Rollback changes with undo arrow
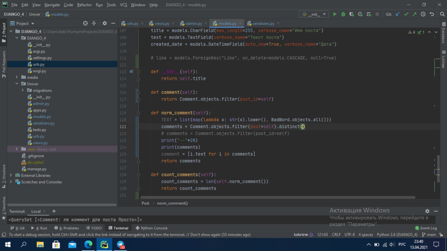 point(432,14)
